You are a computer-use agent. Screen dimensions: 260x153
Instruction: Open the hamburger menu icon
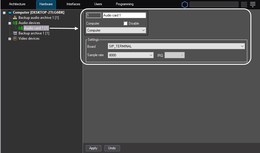click(253, 5)
